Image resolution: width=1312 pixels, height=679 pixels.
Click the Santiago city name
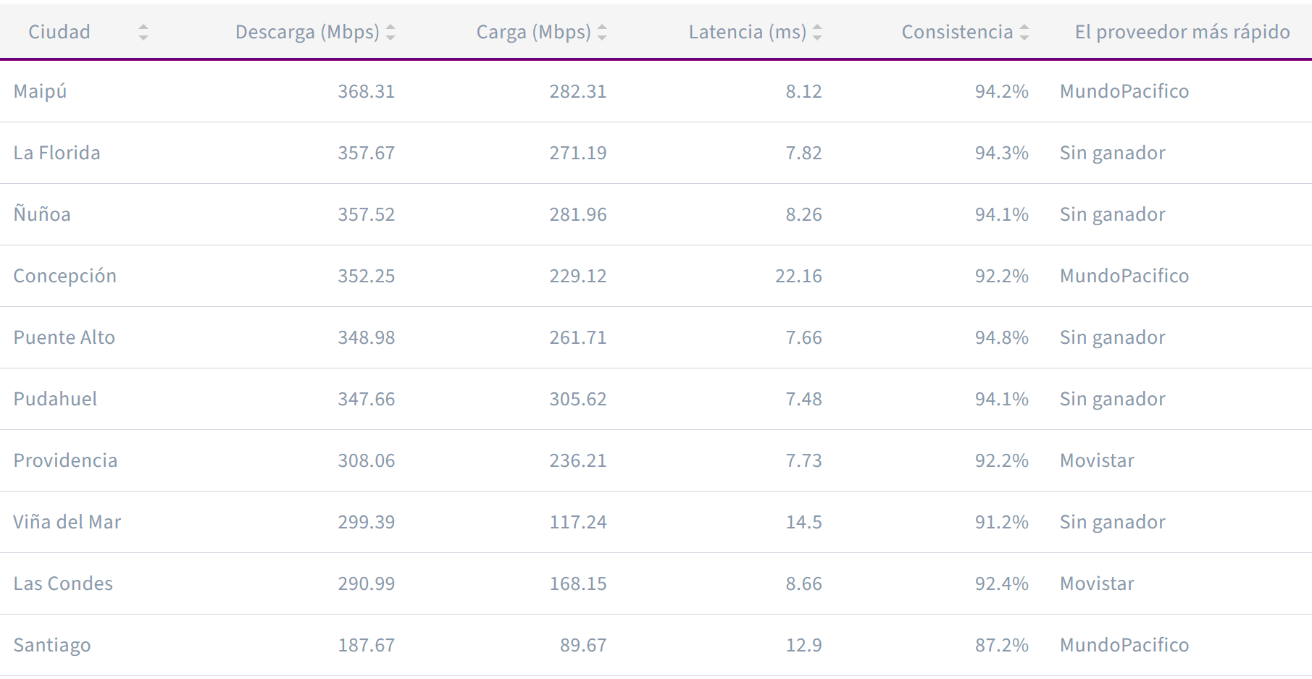[x=52, y=645]
